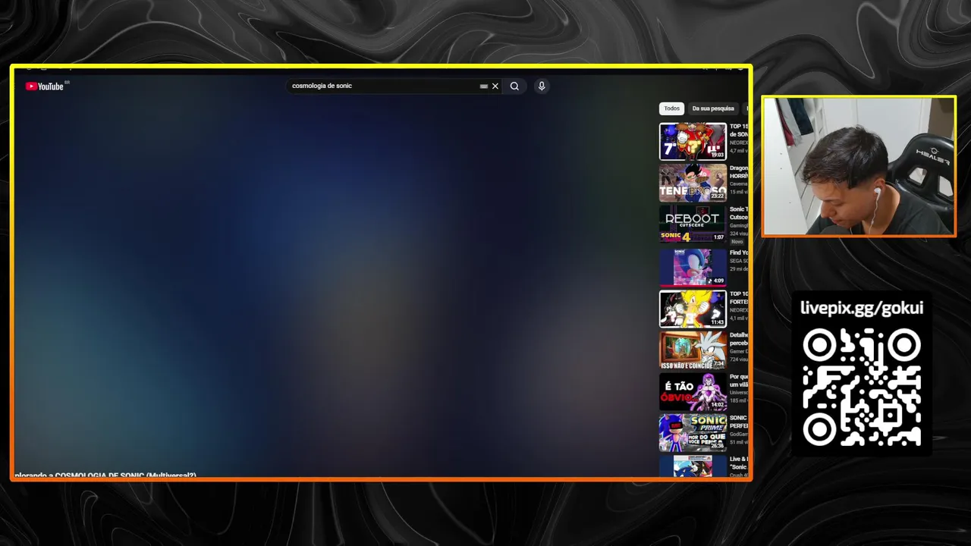Open the 'ISSO NÃO É COINCIDÊNCIA' video thumbnail
This screenshot has width=971, height=546.
[x=693, y=350]
